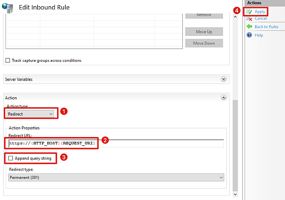Open the Action type Redirect dropdown
The image size is (285, 200).
(x=30, y=114)
